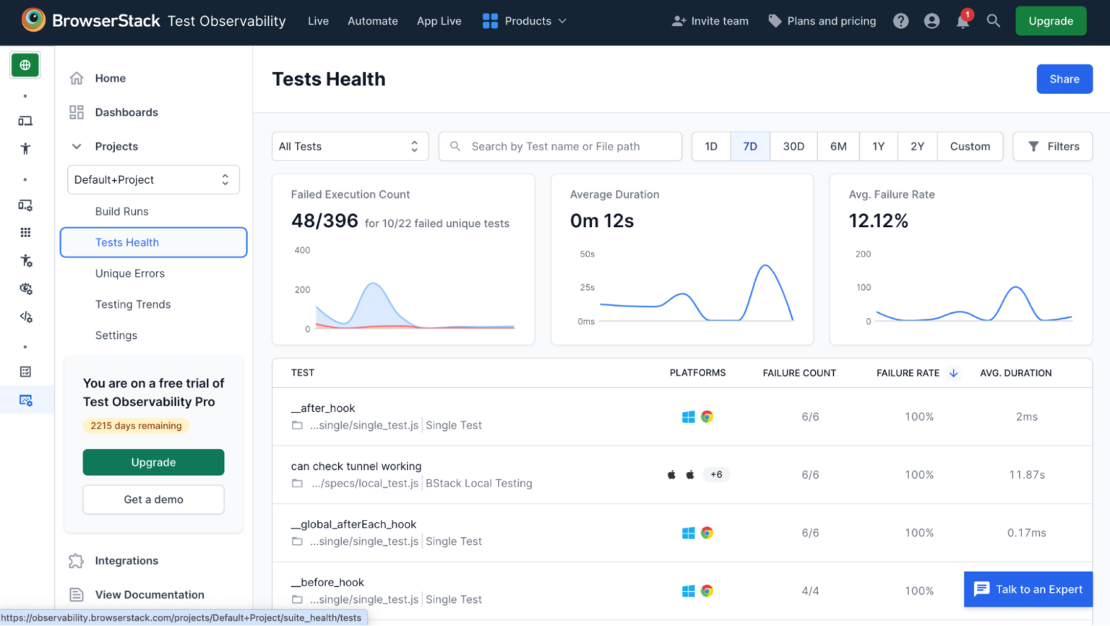Select the 1Y time range option
Screen dimensions: 1110x626
click(878, 146)
